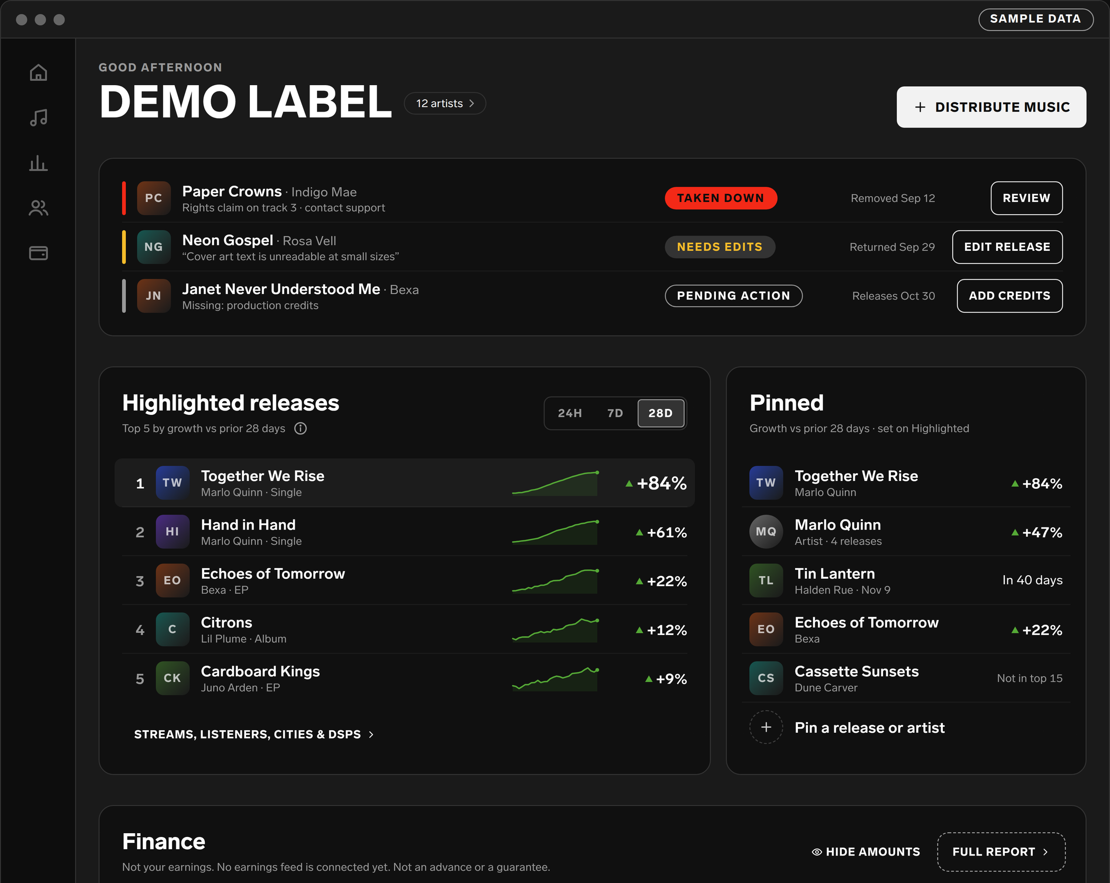Click the C avatar of Citrons

pos(172,629)
